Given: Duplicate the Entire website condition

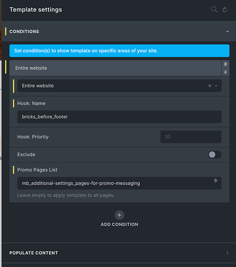Looking at the screenshot, I should click(225, 64).
